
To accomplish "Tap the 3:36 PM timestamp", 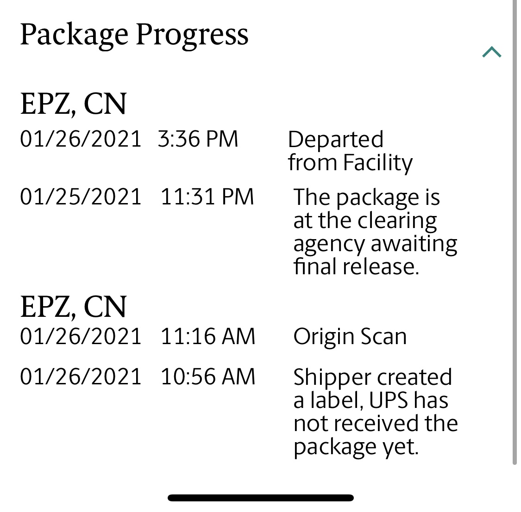I will [198, 139].
